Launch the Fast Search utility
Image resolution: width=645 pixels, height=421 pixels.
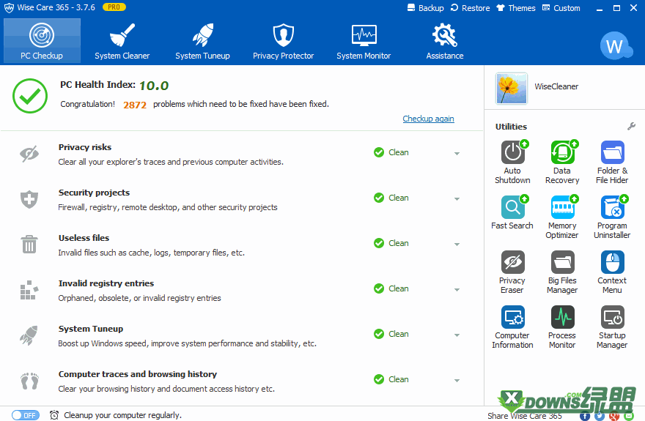click(x=512, y=213)
